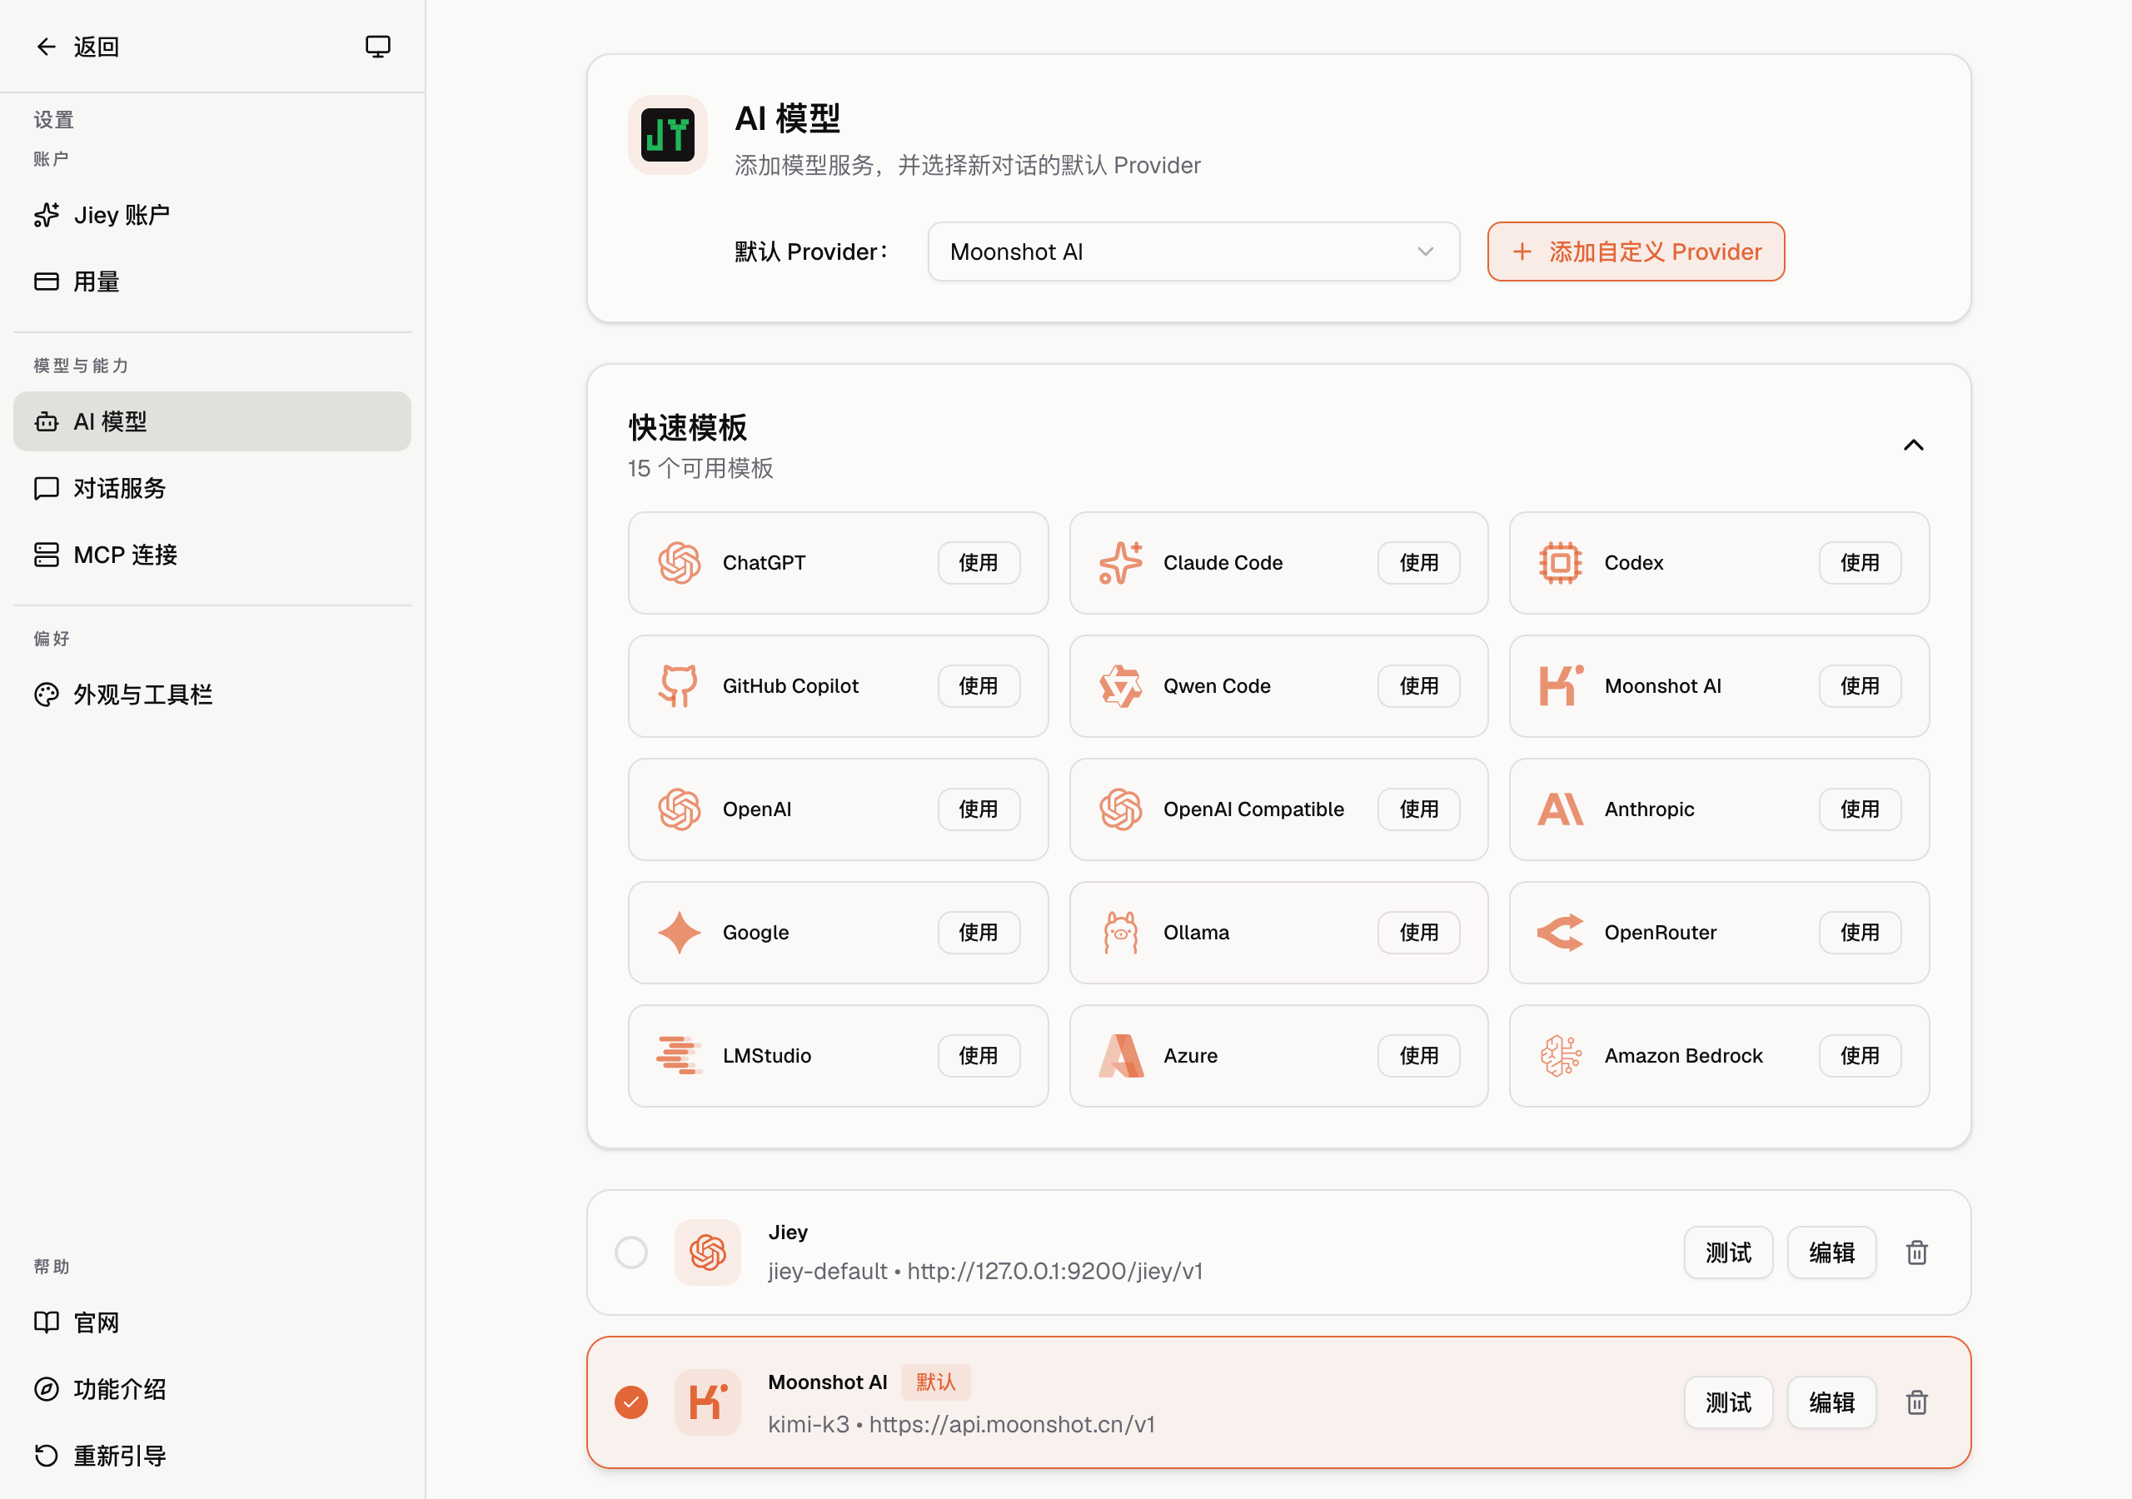Click the JT app logo icon
The width and height of the screenshot is (2132, 1499).
coord(668,135)
